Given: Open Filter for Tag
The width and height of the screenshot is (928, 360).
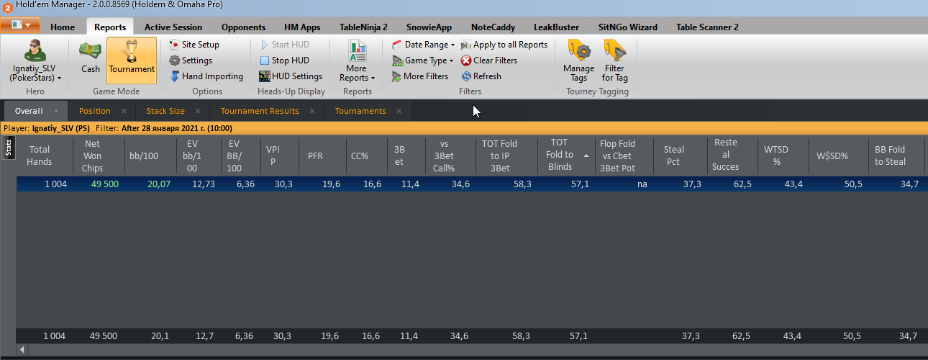Looking at the screenshot, I should (615, 61).
